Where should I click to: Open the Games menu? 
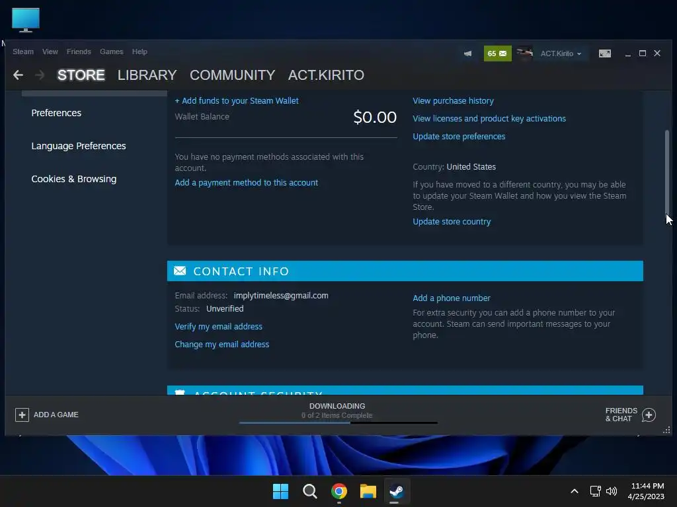111,51
